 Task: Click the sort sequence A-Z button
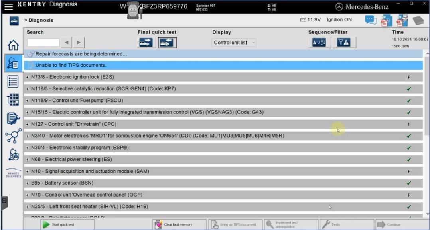pyautogui.click(x=319, y=43)
